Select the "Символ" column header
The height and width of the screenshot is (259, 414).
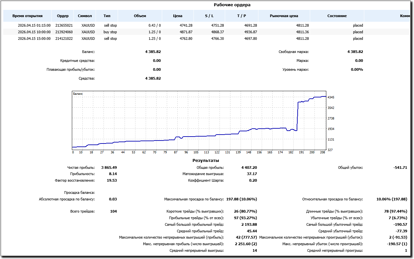point(85,16)
